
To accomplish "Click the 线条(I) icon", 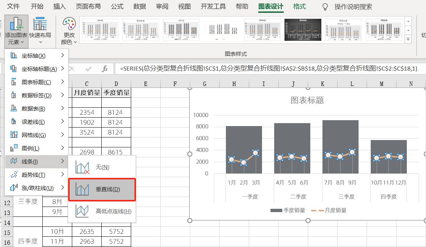I will (x=14, y=161).
